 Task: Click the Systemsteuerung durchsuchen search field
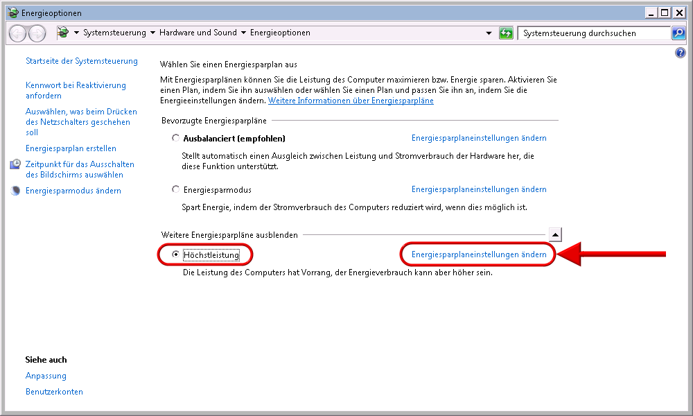pos(593,33)
